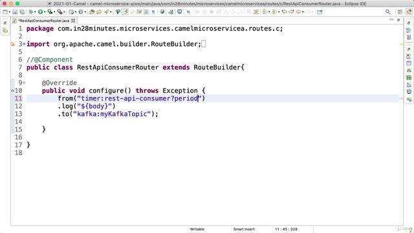The image size is (414, 233).
Task: Click the Run External Tools icon
Action: pos(60,12)
